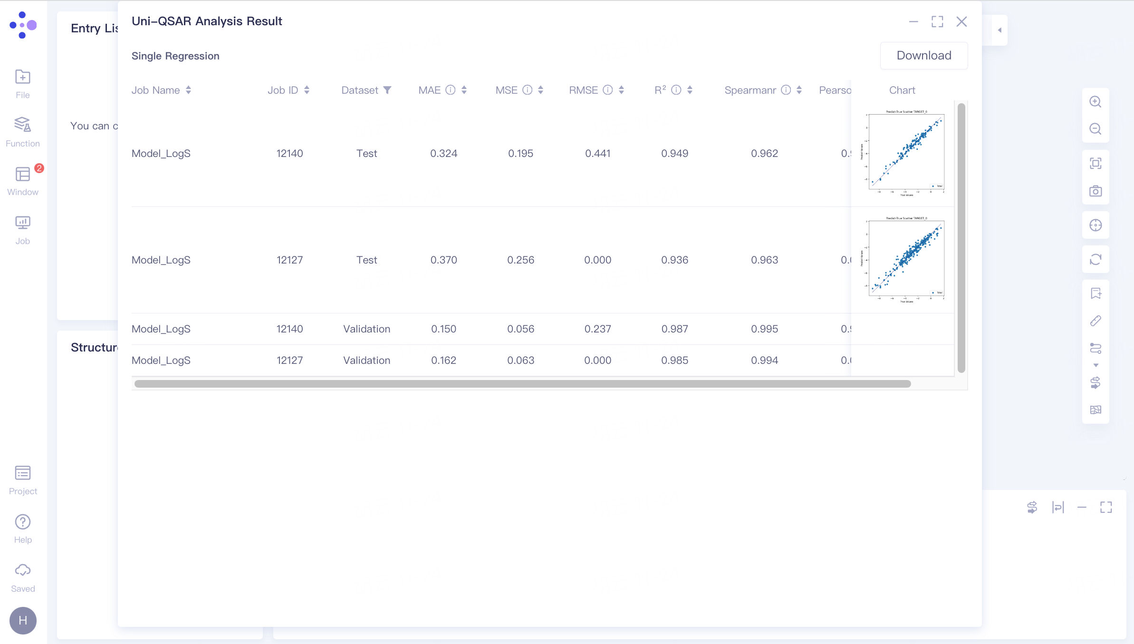Screen dimensions: 1134x644
Task: Fit the view using the frame icon
Action: [x=1096, y=163]
